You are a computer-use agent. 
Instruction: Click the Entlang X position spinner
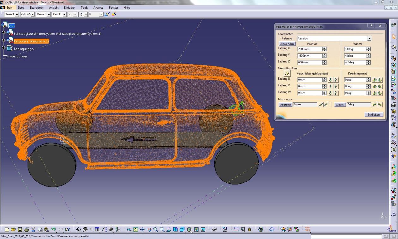[324, 49]
